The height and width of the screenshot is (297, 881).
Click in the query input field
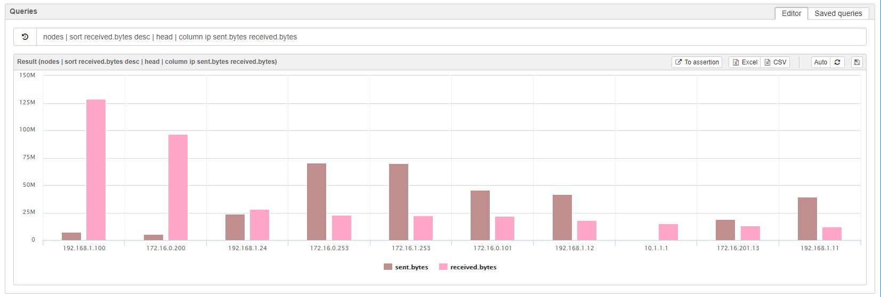click(x=450, y=37)
